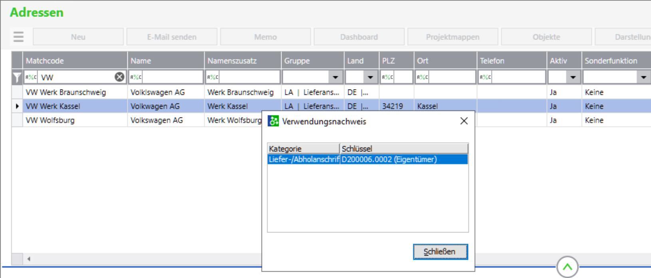Screen dimensions: 651x278
Task: Open the hamburger menu icon
Action: tap(18, 37)
